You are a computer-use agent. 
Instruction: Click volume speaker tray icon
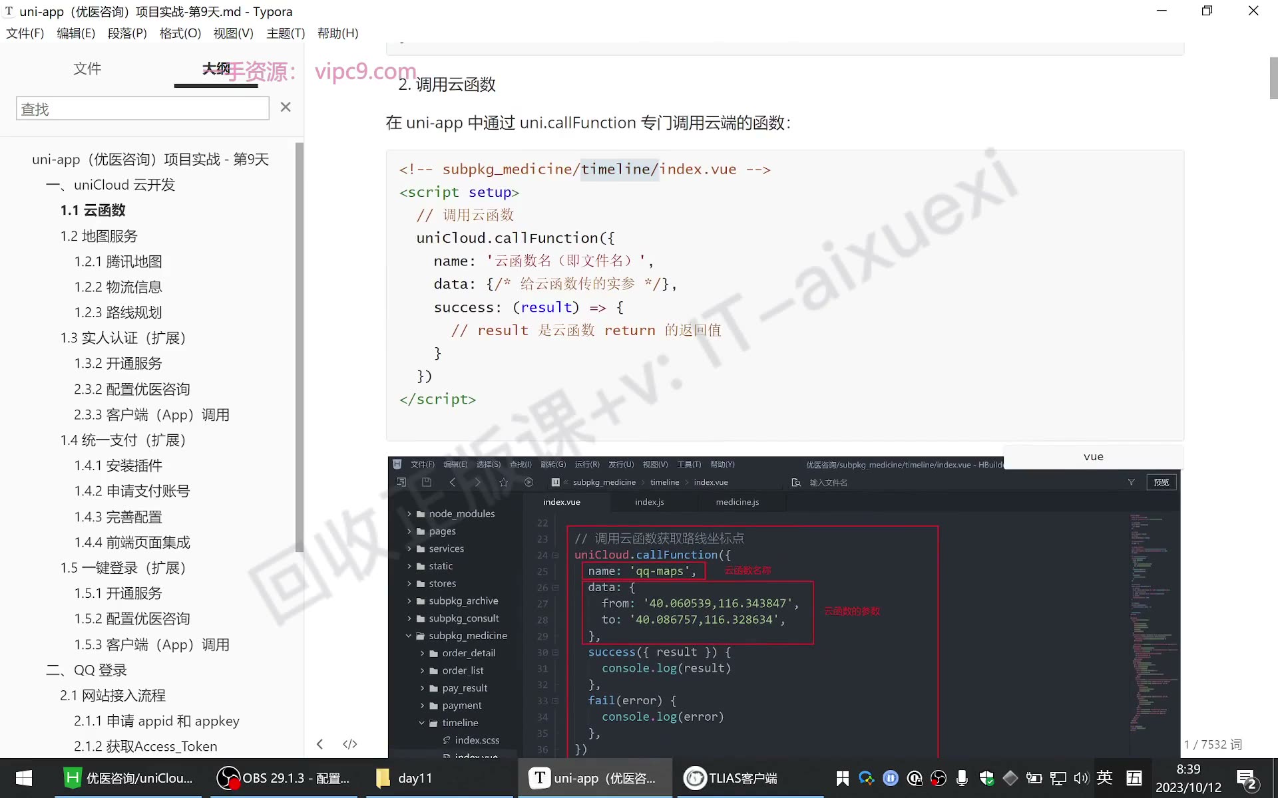1081,778
